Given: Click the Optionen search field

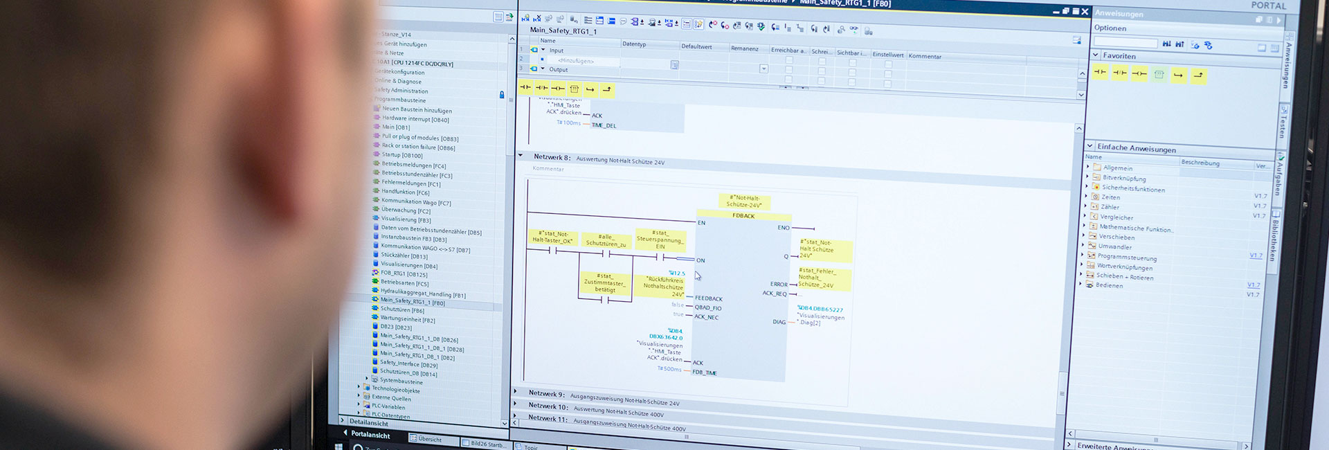Looking at the screenshot, I should coord(1125,43).
